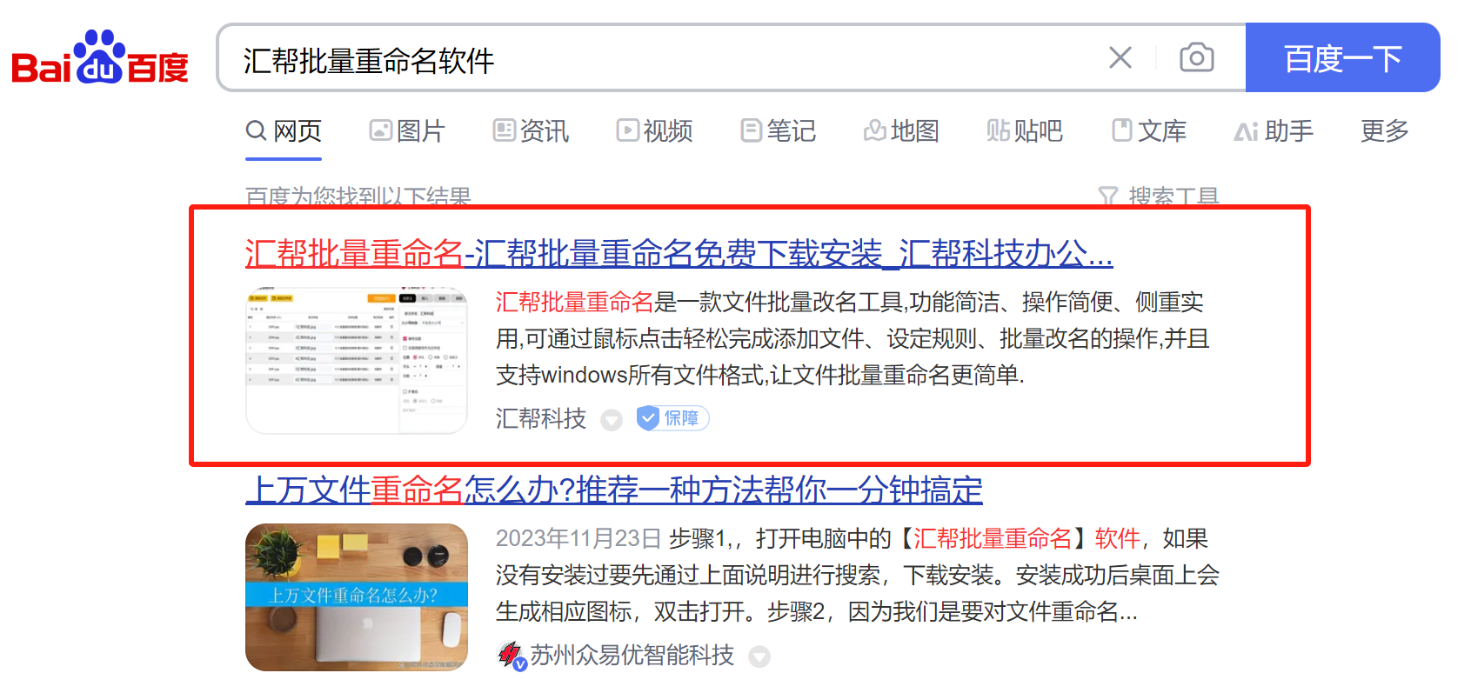Click the Baidu logo
This screenshot has height=693, width=1471.
pos(99,57)
